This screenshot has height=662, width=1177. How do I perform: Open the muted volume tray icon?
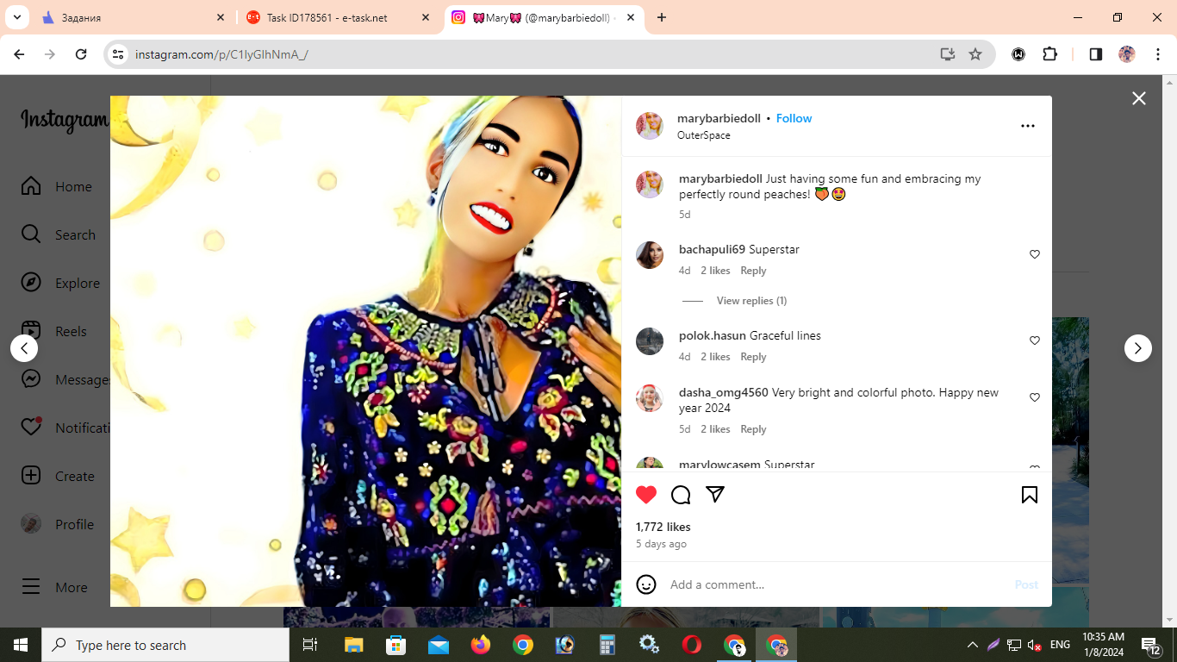click(x=1035, y=645)
